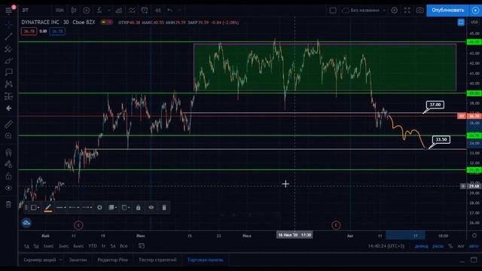This screenshot has width=482, height=271.
Task: Enter fullscreen mode
Action: click(407, 10)
